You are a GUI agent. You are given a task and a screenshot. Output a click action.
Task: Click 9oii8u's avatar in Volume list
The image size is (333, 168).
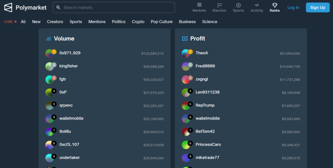click(x=49, y=132)
